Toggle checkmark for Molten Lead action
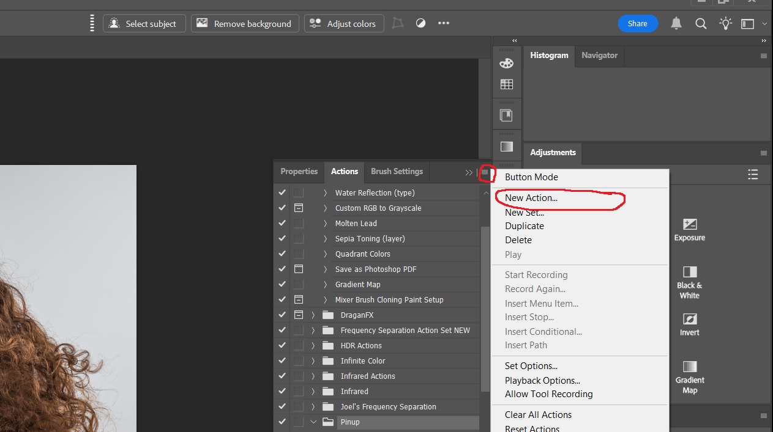Image resolution: width=773 pixels, height=432 pixels. (x=282, y=224)
